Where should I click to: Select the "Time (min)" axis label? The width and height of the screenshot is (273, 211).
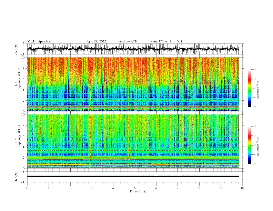[x=138, y=191]
